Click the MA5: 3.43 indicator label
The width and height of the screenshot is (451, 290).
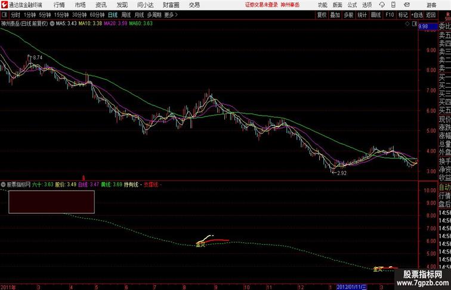[x=66, y=24]
